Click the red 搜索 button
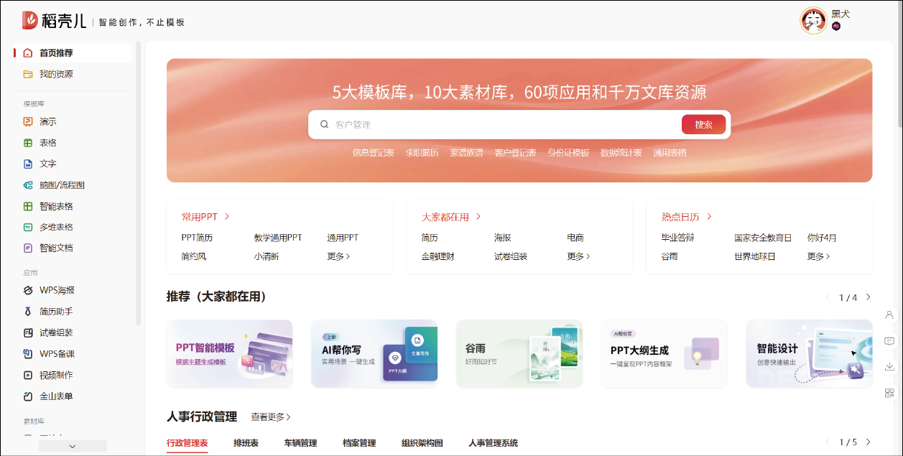 (x=703, y=124)
